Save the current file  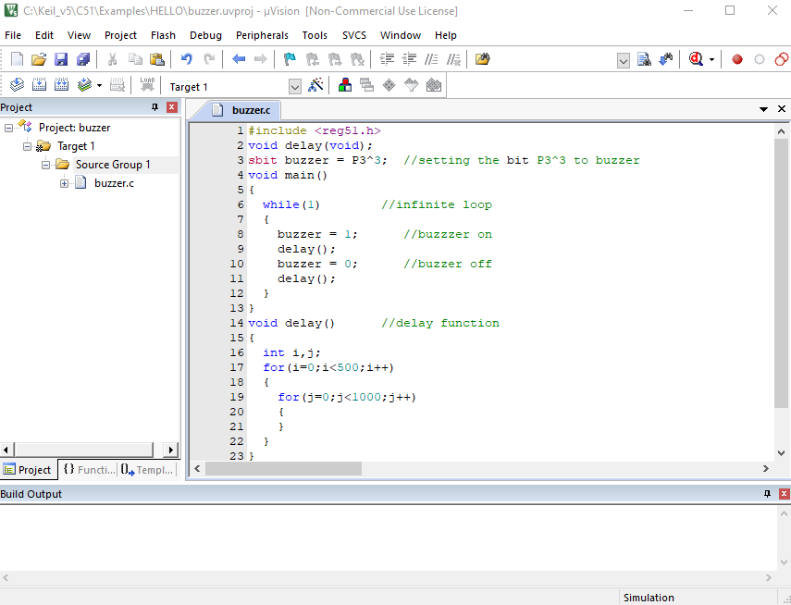(61, 59)
